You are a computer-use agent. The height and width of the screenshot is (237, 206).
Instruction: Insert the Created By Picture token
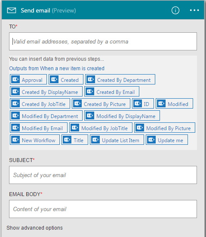pos(101,103)
